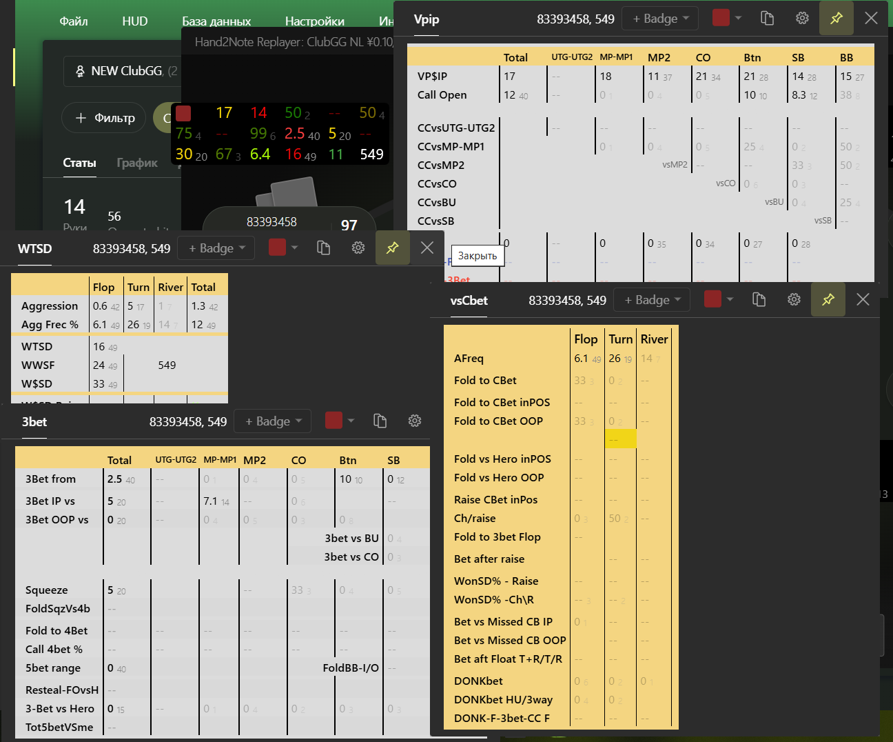Open the HUD menu
Viewport: 893px width, 742px height.
pos(135,21)
